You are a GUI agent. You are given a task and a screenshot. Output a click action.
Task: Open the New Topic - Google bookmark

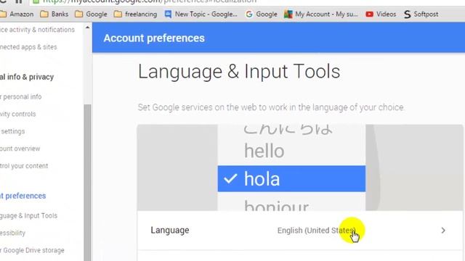[x=201, y=14]
